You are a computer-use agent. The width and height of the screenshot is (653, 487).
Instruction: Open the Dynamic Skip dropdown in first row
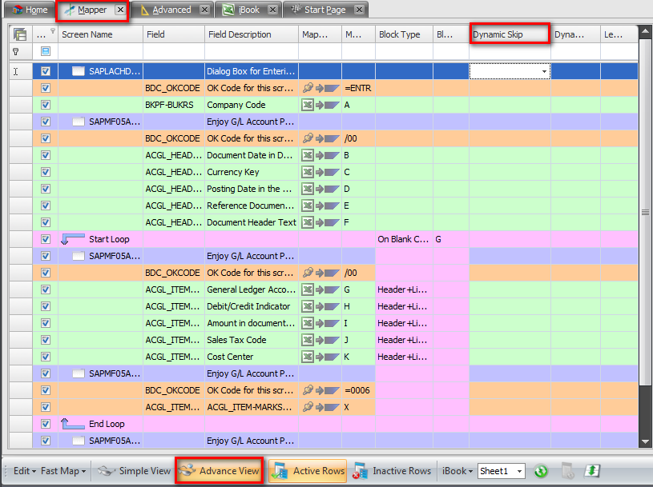pyautogui.click(x=545, y=71)
